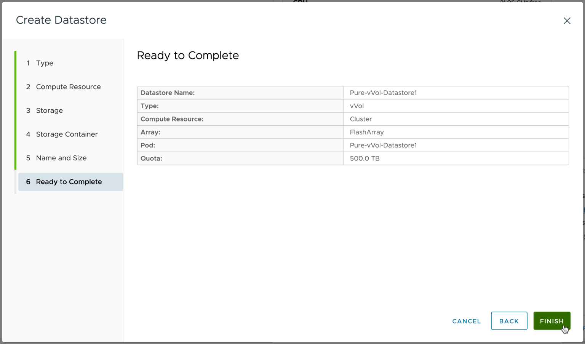Select the vVol type value
Viewport: 585px width, 344px height.
357,106
